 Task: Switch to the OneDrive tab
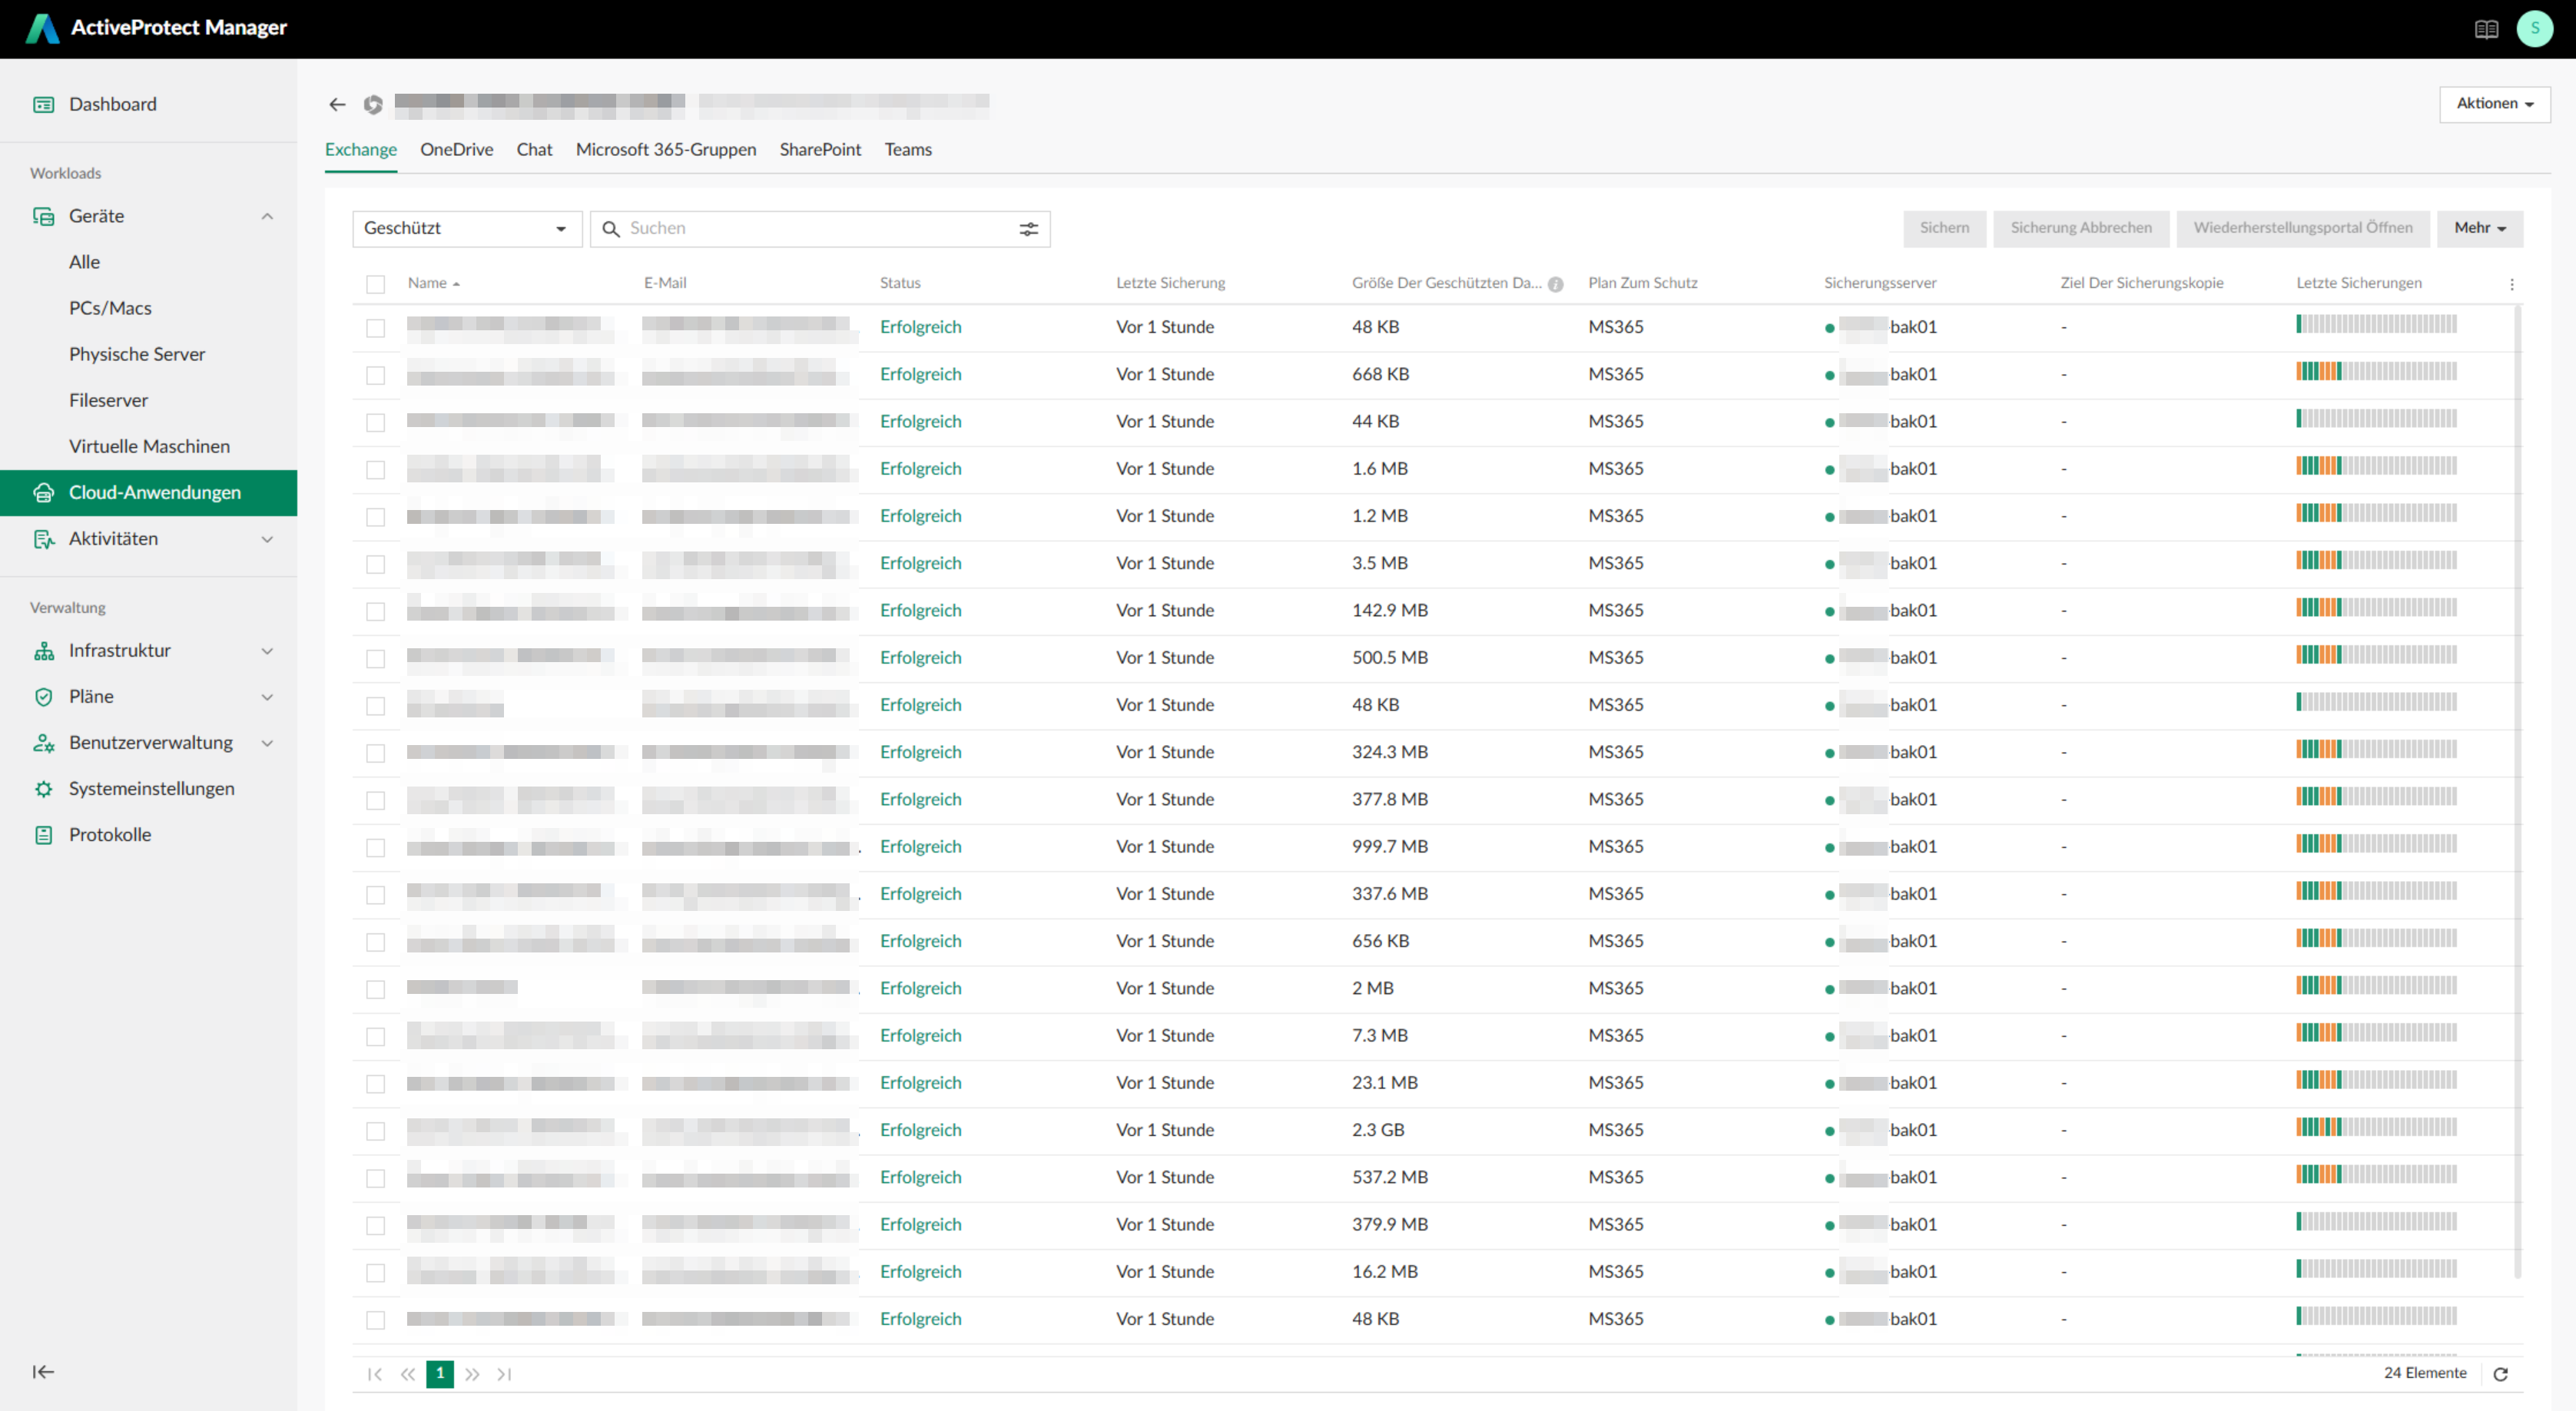[x=456, y=149]
